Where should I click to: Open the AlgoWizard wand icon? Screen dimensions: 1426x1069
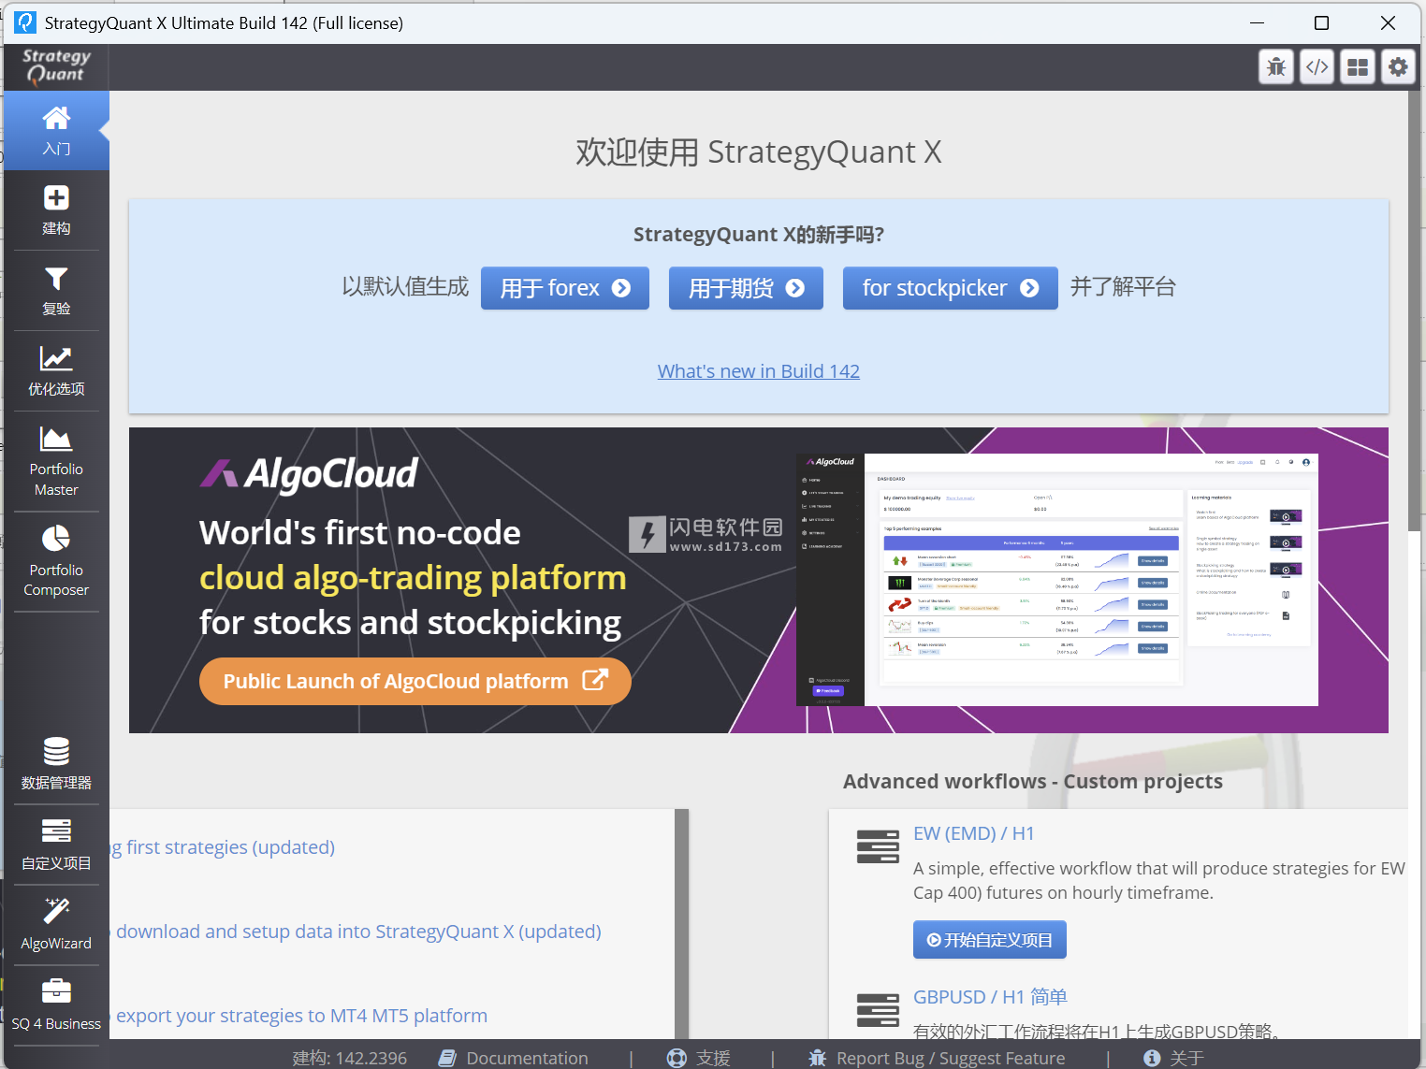coord(56,925)
